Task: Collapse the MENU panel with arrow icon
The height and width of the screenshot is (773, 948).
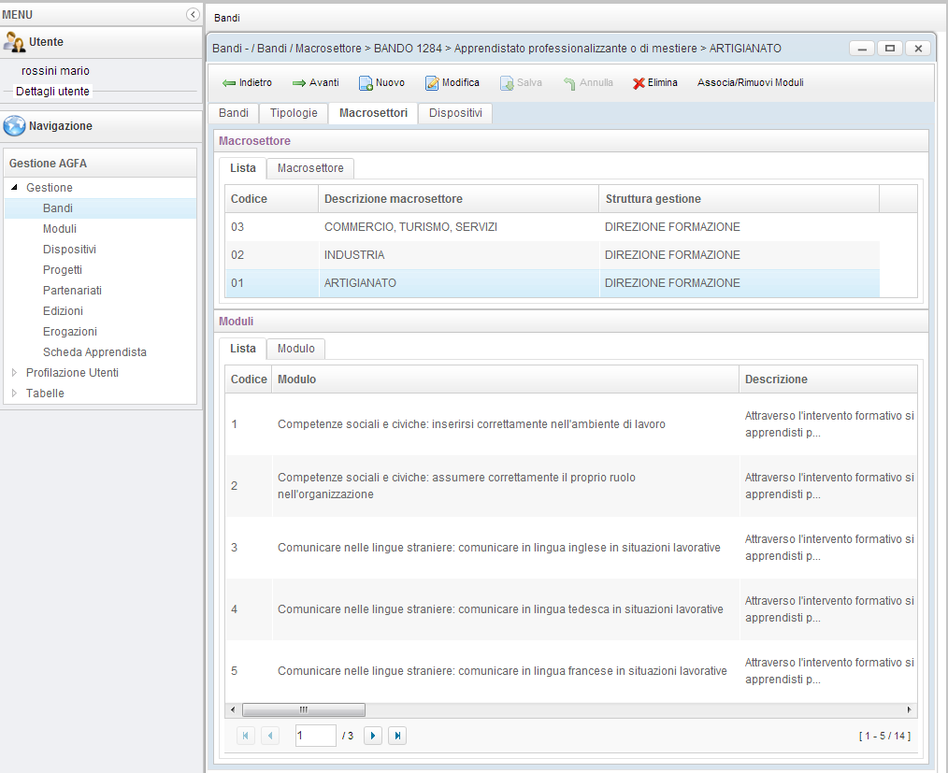Action: pos(193,14)
